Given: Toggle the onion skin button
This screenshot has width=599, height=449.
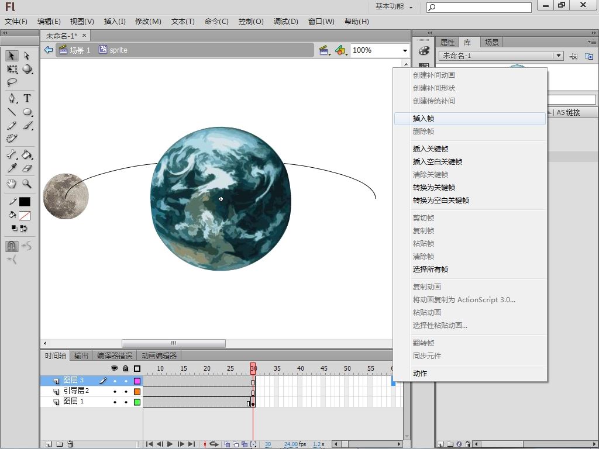Looking at the screenshot, I should pos(228,444).
